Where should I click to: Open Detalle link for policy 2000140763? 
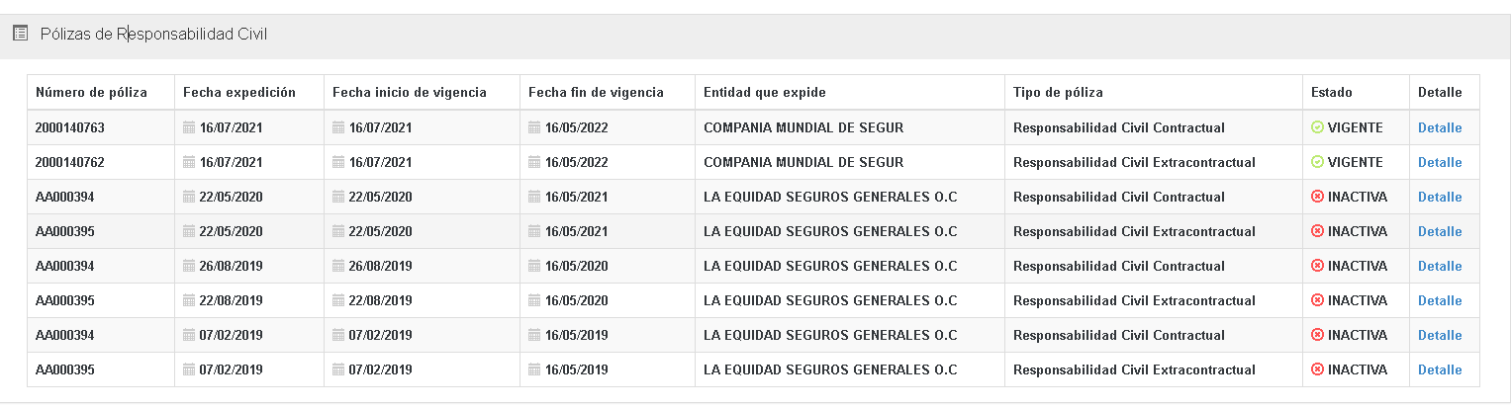1440,127
